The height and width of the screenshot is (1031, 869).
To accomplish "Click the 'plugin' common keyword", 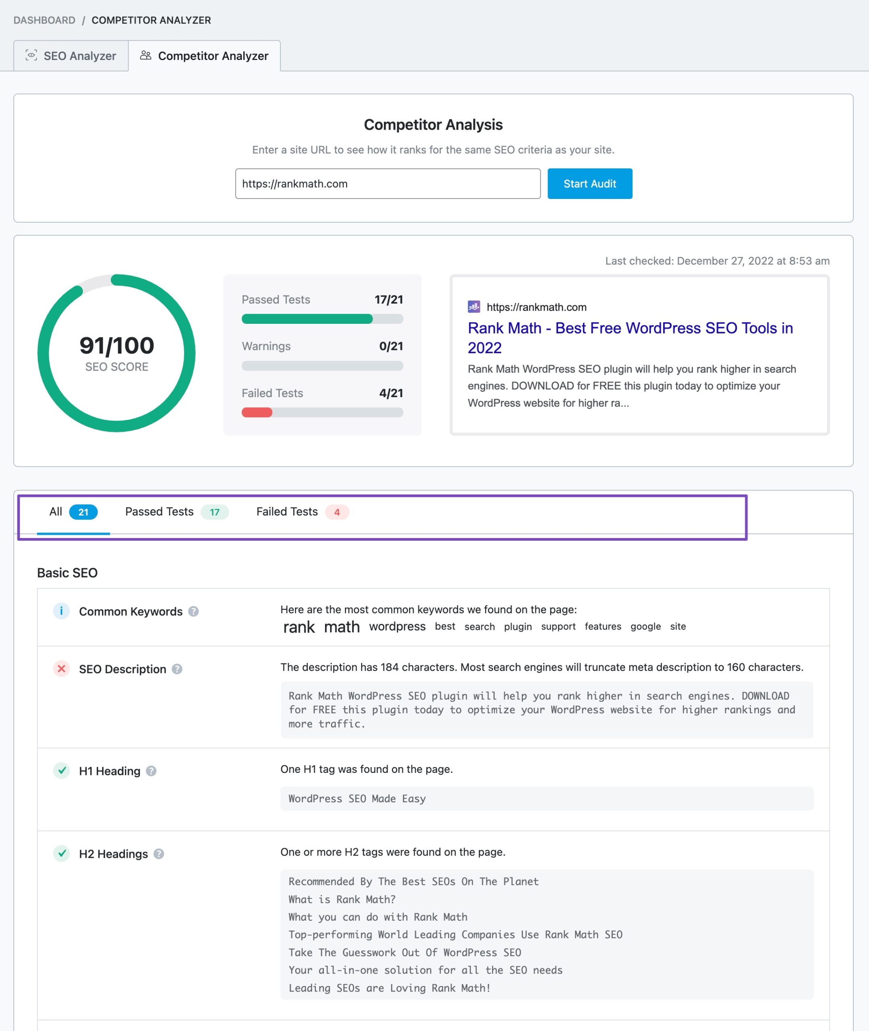I will (x=518, y=626).
